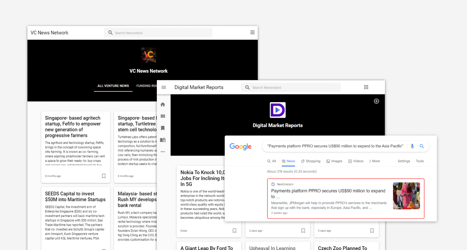Select the Home icon in the sidebar
The image size is (467, 250).
click(x=162, y=104)
